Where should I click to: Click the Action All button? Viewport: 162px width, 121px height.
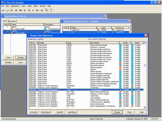click(33, 112)
